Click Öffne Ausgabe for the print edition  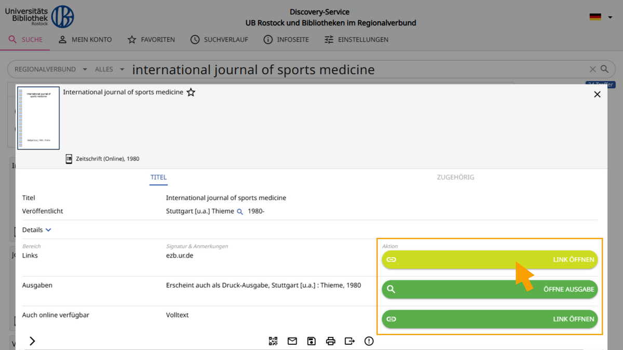[489, 289]
